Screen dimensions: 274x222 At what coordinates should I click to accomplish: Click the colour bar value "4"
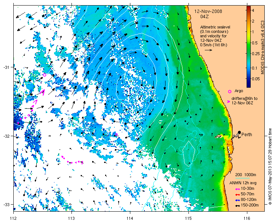(x=253, y=10)
